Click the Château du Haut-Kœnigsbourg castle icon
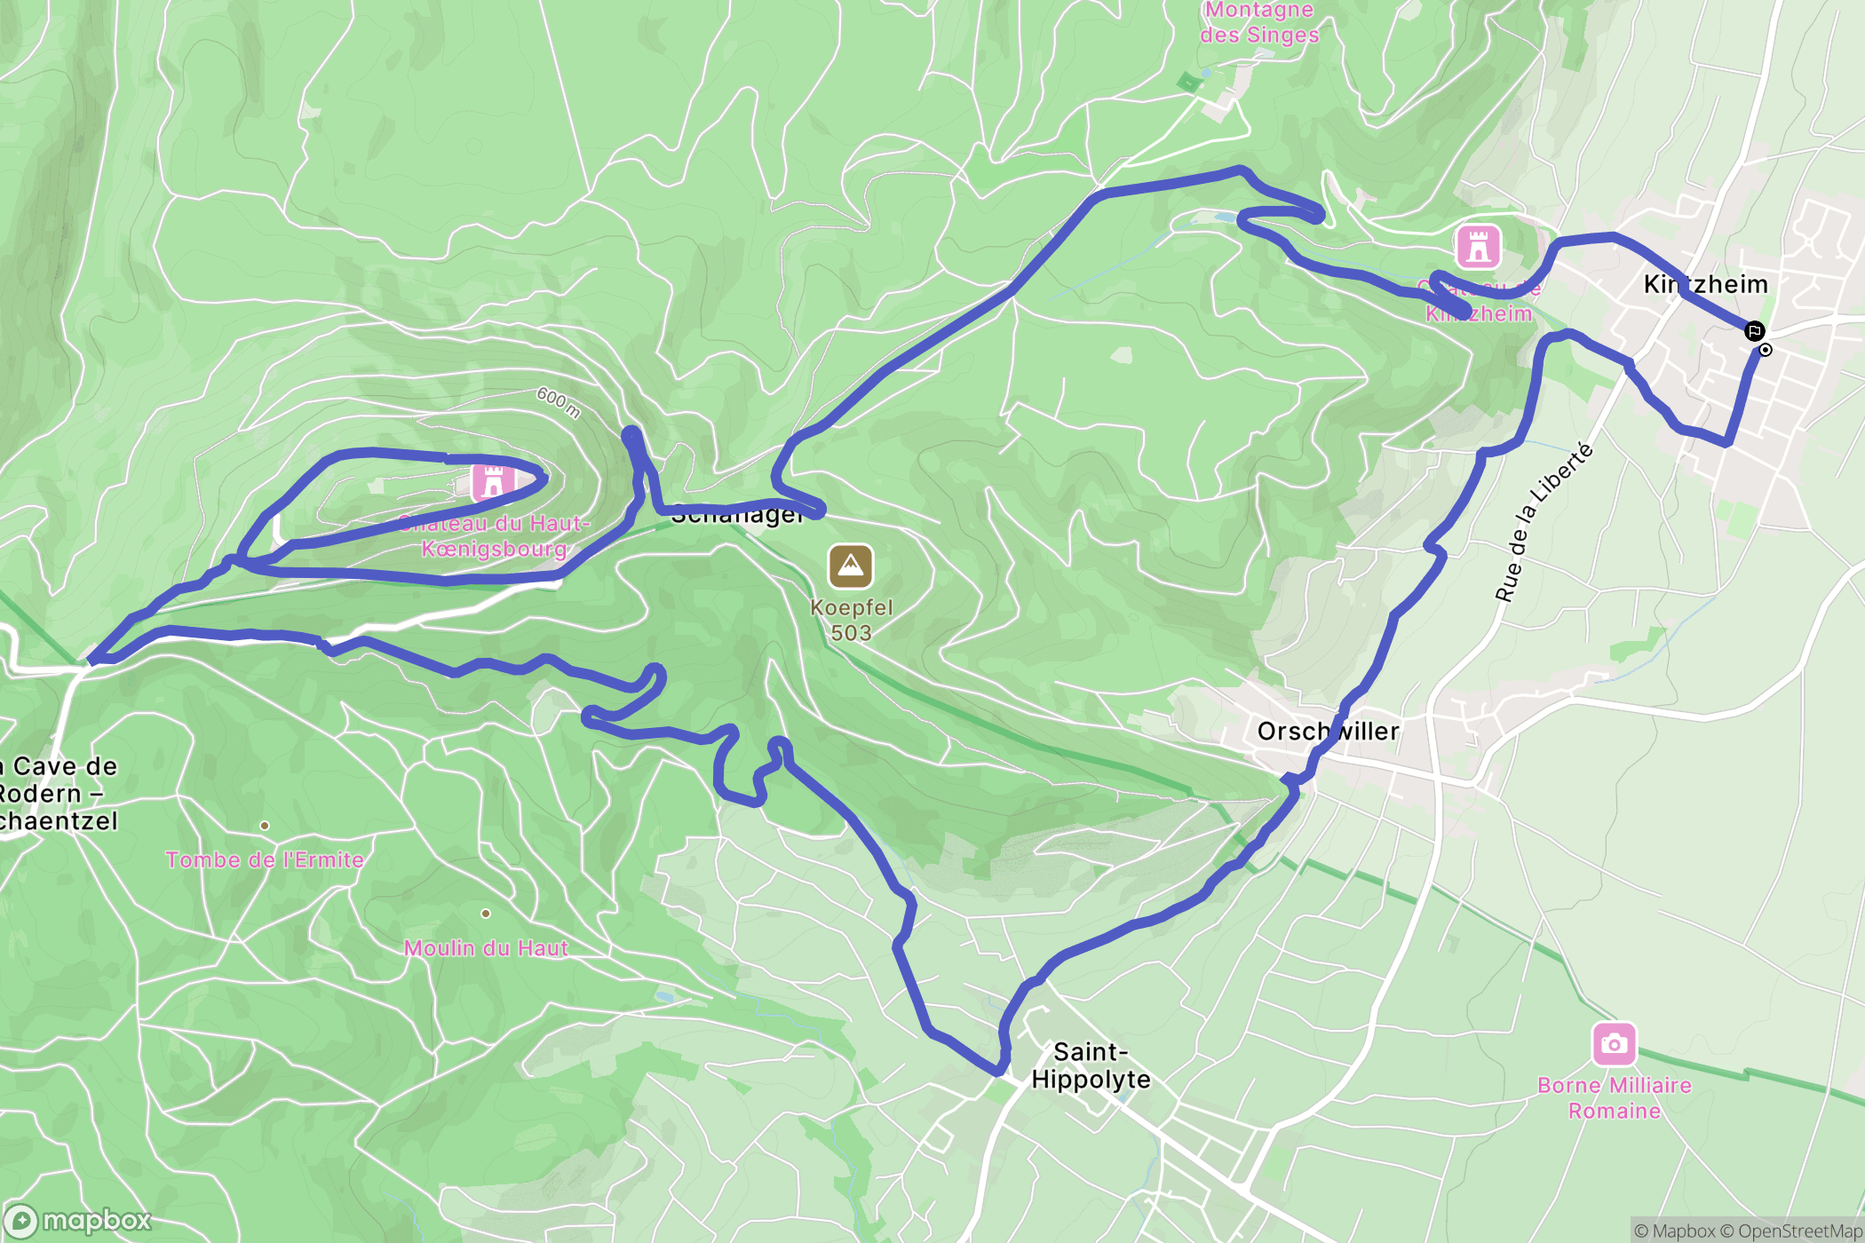Image resolution: width=1865 pixels, height=1243 pixels. point(493,481)
